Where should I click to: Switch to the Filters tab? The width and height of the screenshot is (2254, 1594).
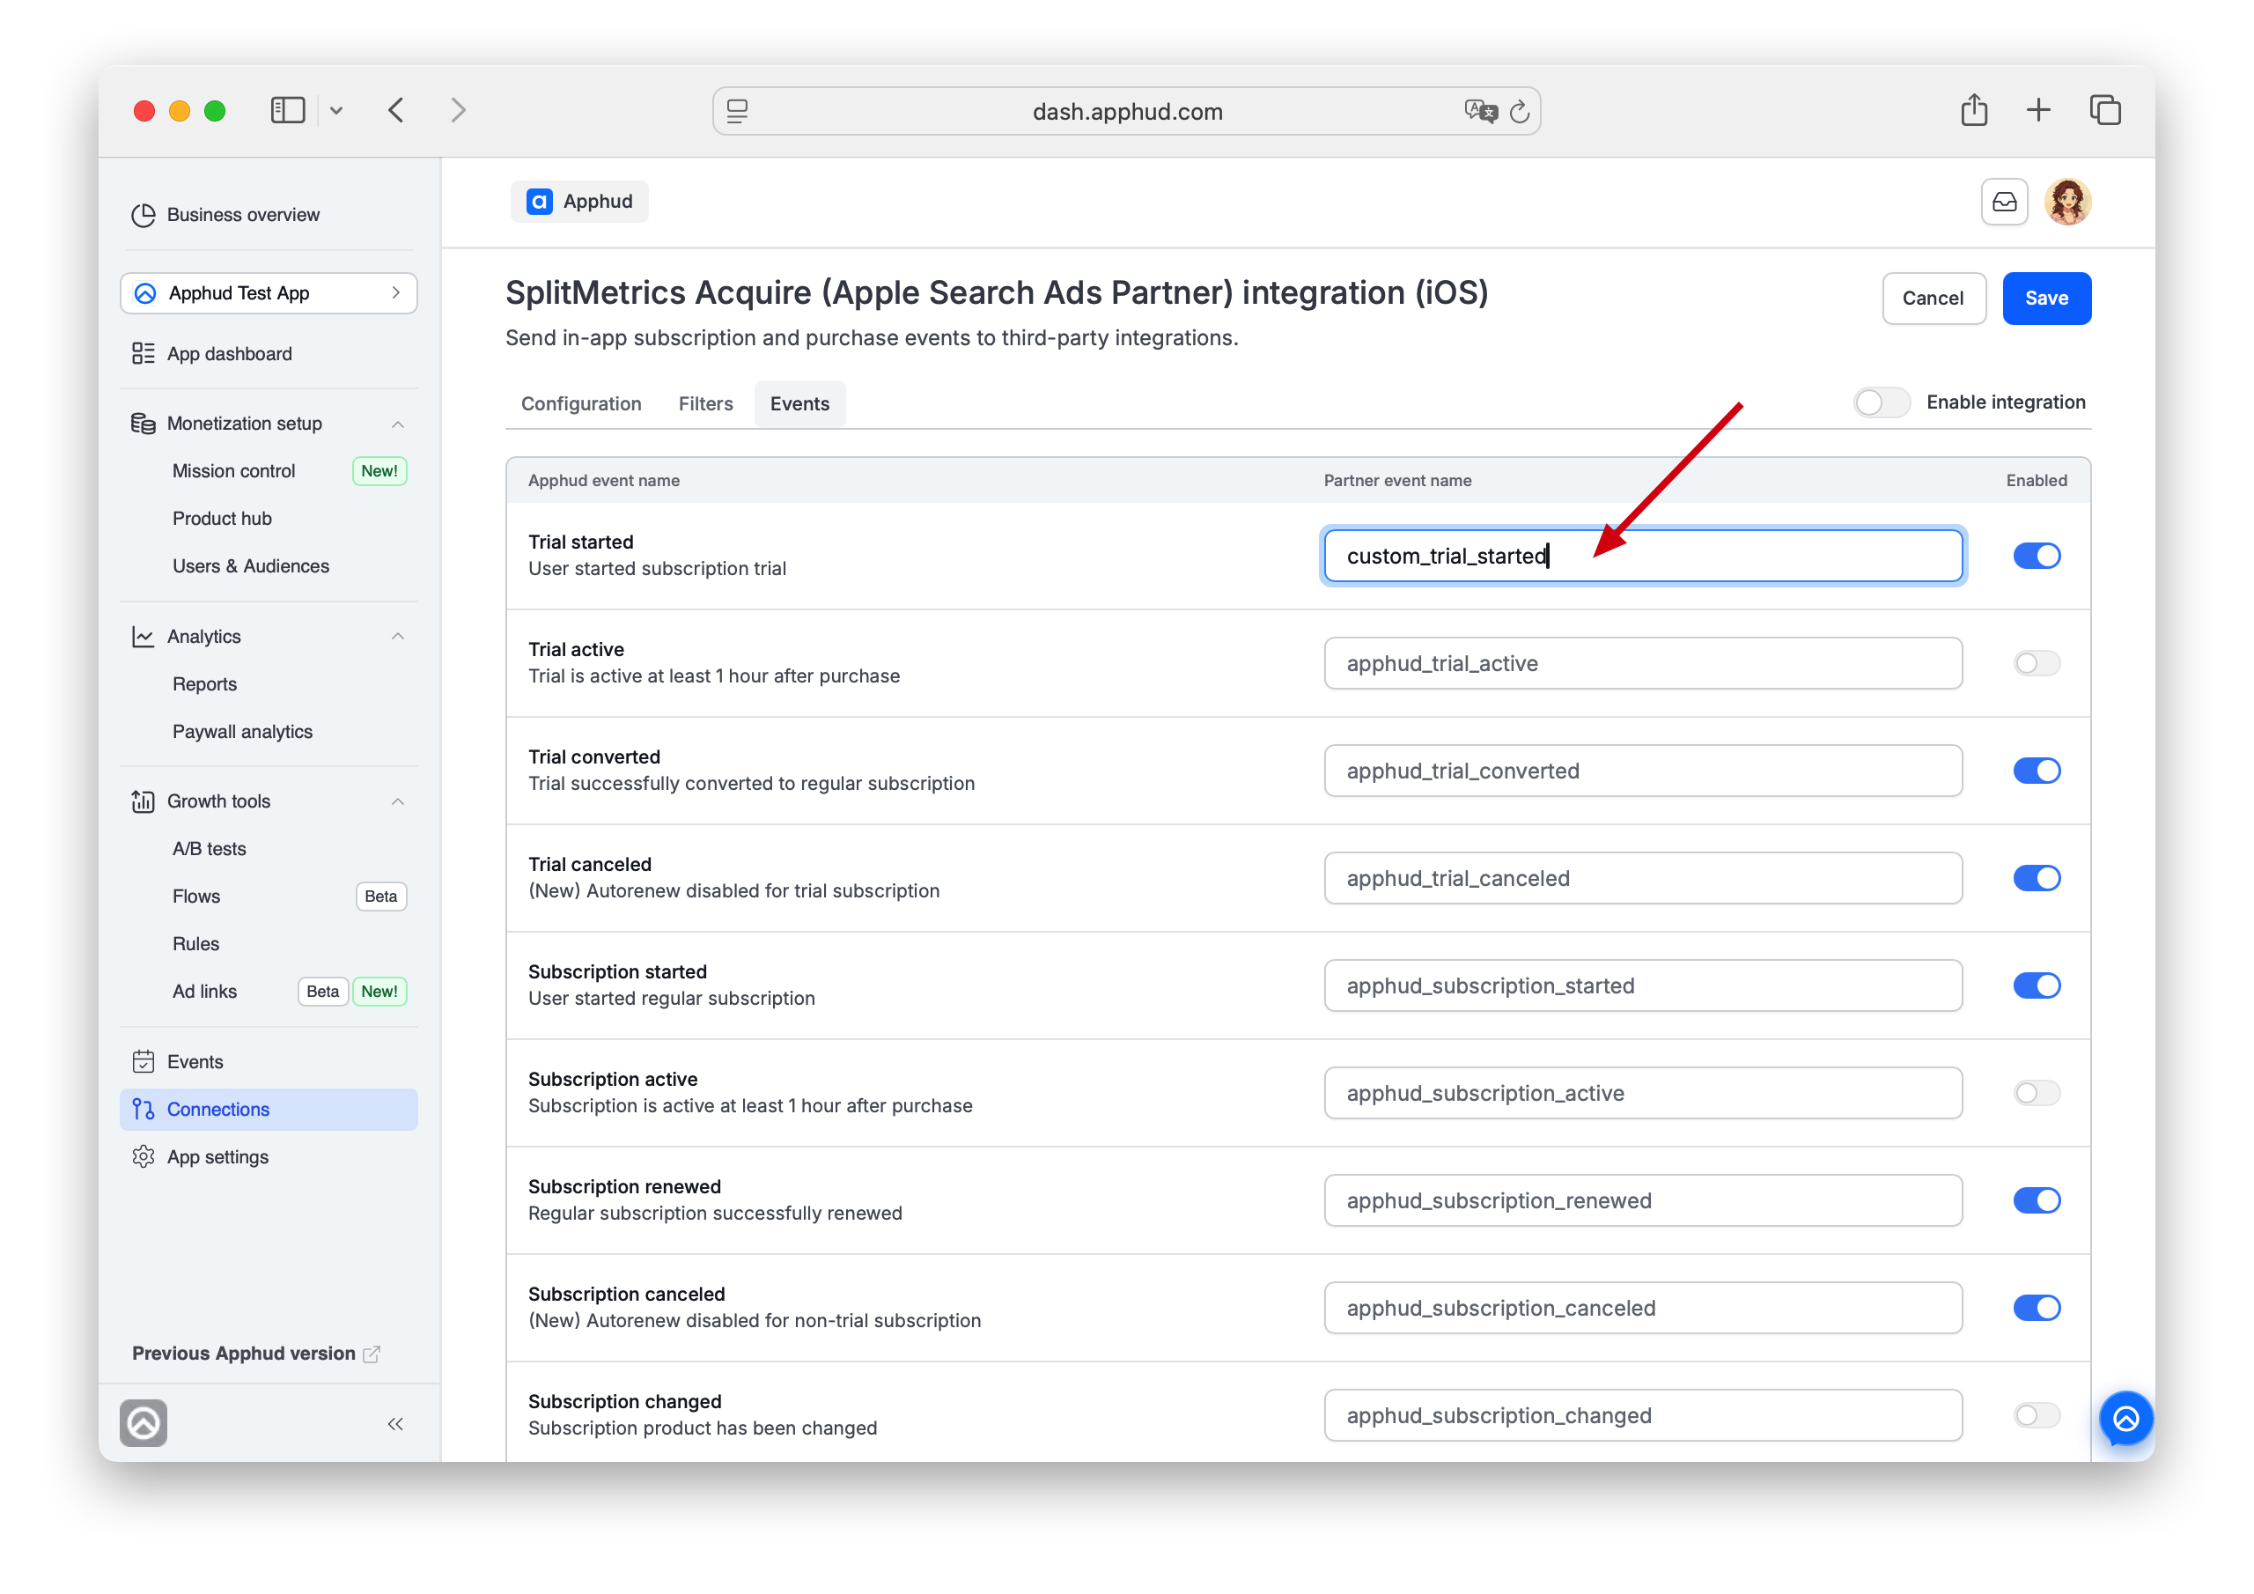tap(706, 404)
